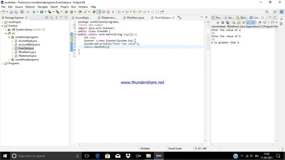This screenshot has height=160, width=285.
Task: Open the Declaration view tab
Action: (x=242, y=18)
